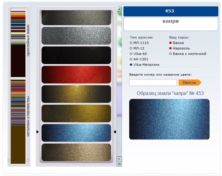This screenshot has width=222, height=176.
Task: Click the right black pointer beside blue swatch
Action: tap(115, 132)
